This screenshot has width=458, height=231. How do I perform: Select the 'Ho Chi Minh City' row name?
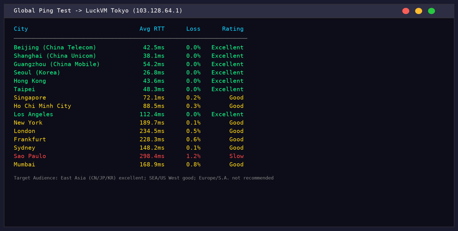[x=43, y=106]
